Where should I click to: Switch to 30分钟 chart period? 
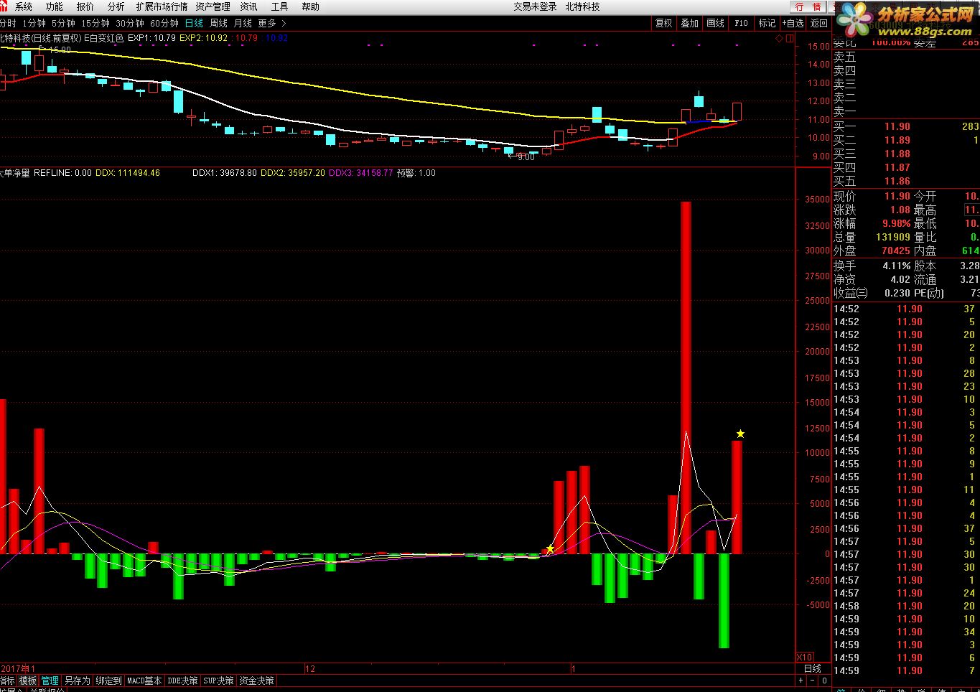click(130, 23)
